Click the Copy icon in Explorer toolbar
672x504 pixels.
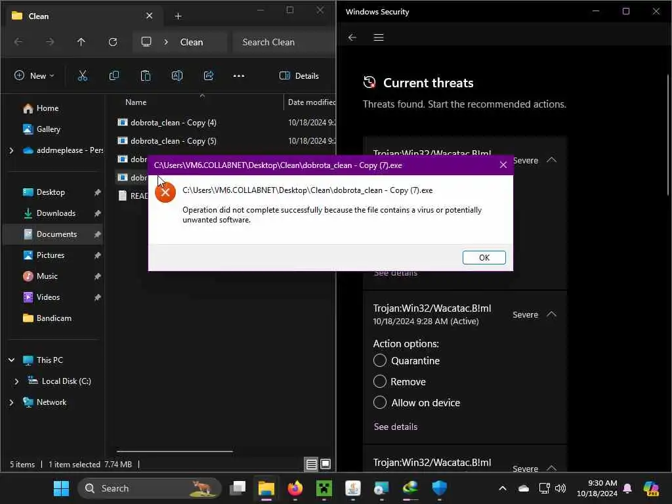[114, 76]
